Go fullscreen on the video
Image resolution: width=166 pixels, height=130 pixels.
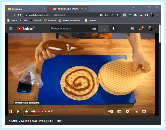152,112
